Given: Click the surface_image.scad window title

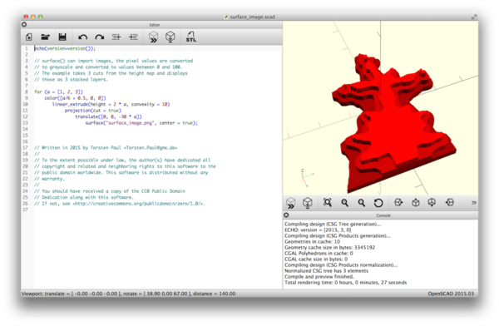Looking at the screenshot, I should [x=252, y=17].
